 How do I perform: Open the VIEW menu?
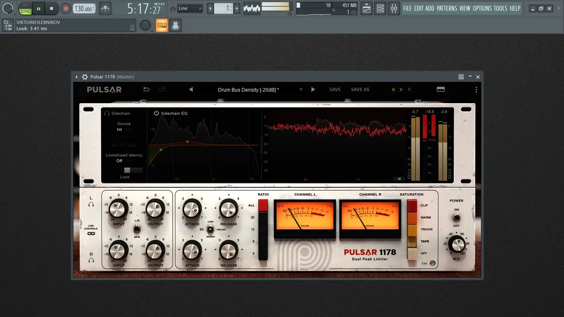465,8
